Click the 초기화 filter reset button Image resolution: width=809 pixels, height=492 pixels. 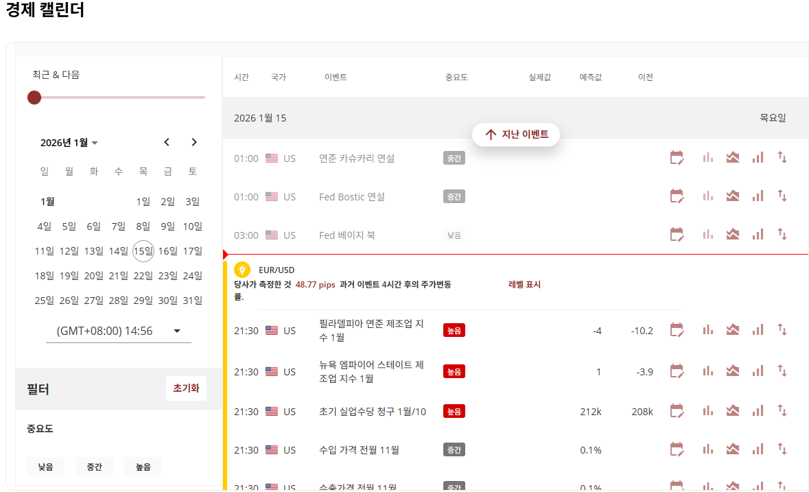[x=186, y=388]
